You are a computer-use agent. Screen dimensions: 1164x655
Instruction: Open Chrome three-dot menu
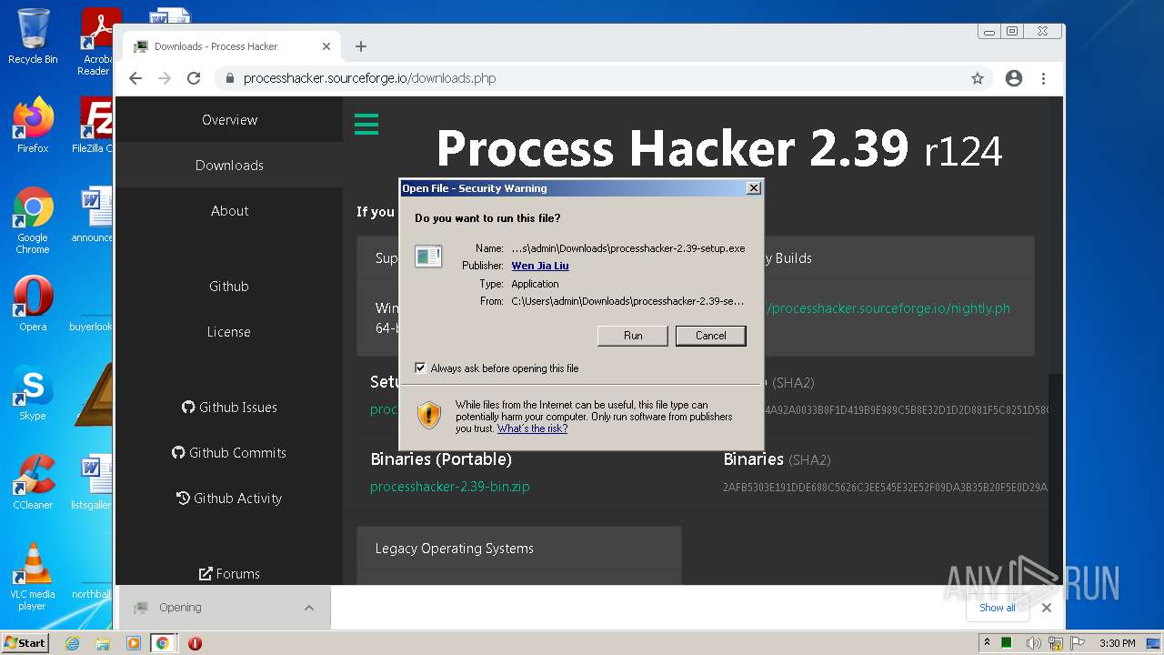click(x=1043, y=78)
